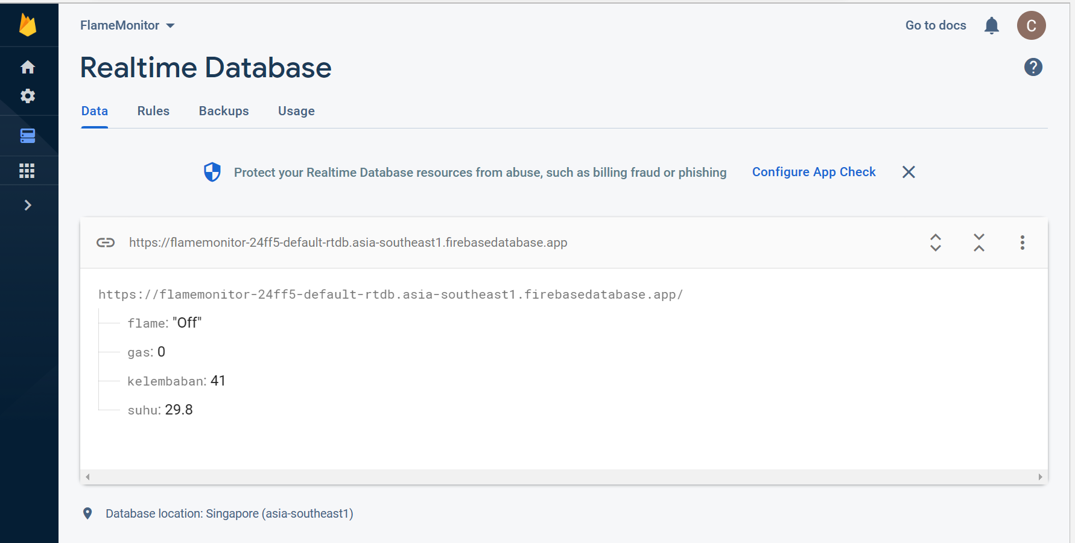
Task: Switch to the Rules tab
Action: [x=153, y=111]
